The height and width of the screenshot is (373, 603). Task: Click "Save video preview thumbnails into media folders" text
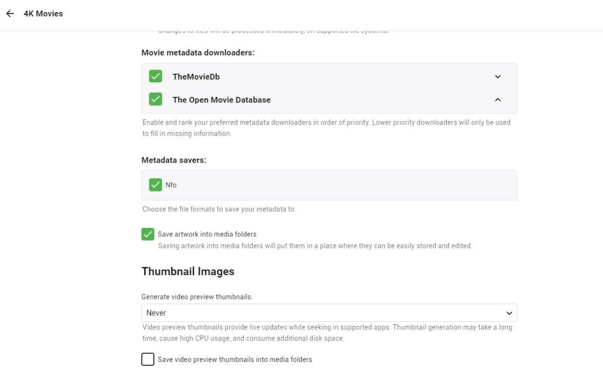(x=235, y=360)
